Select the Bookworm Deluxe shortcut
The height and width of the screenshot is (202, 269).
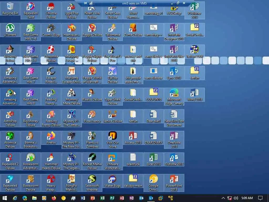[31, 183]
